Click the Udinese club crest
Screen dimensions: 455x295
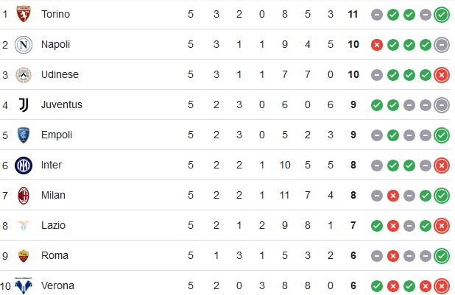pos(24,75)
